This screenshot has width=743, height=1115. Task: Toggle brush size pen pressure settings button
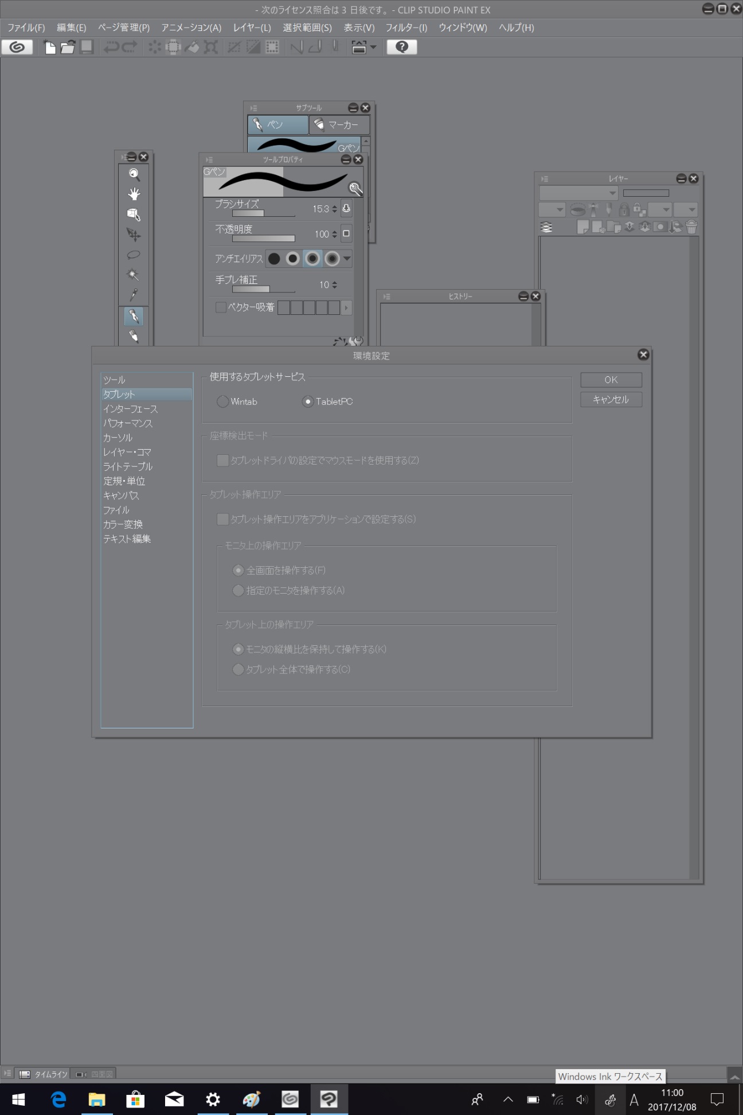coord(346,209)
